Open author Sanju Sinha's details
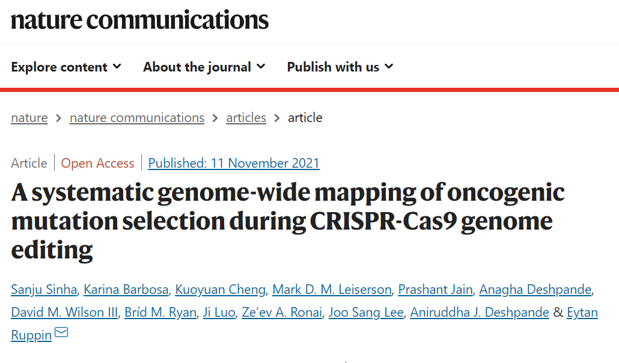Image resolution: width=619 pixels, height=363 pixels. pyautogui.click(x=44, y=290)
